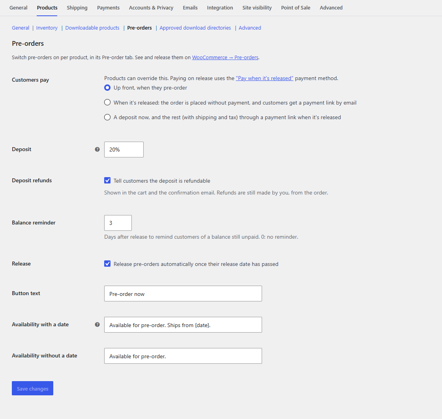Go to Downloadable products section
The width and height of the screenshot is (442, 419).
92,28
